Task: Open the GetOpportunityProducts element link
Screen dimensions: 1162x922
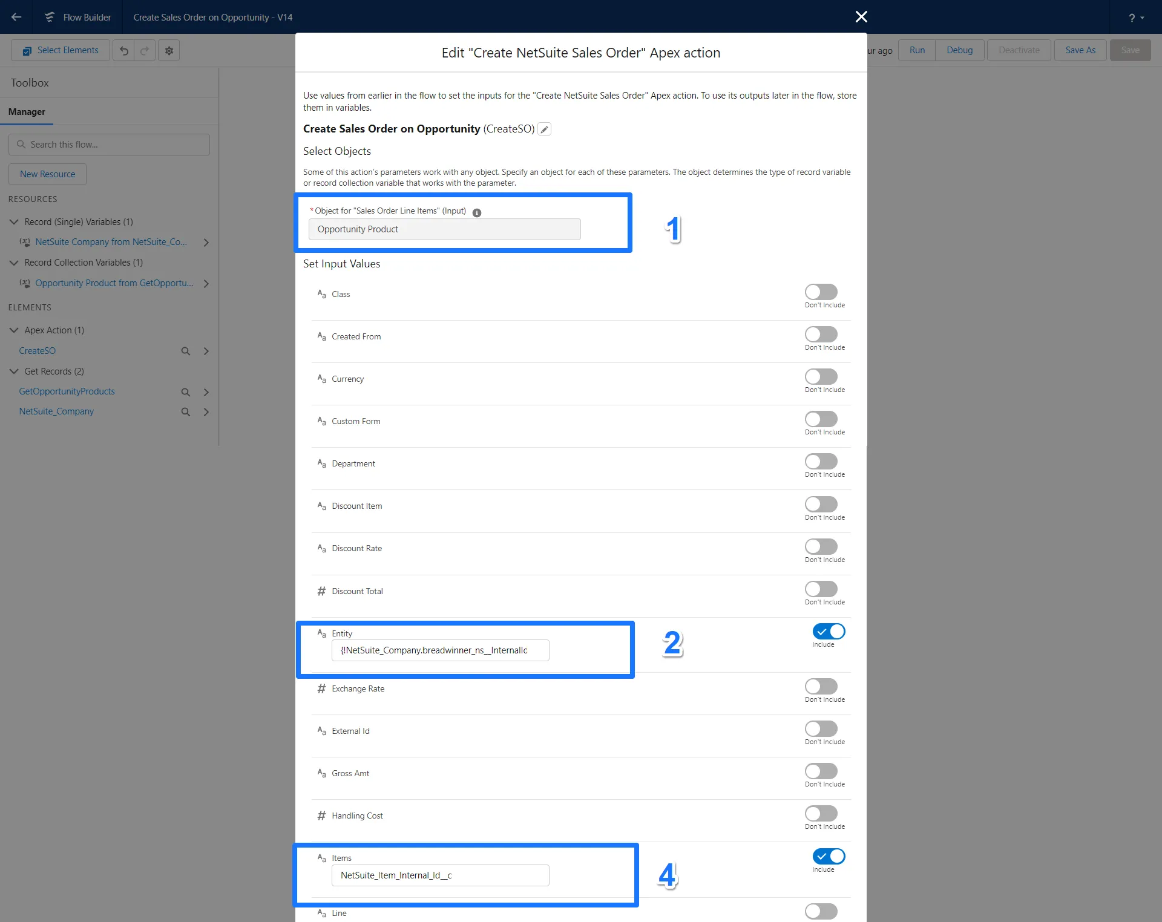Action: pos(67,391)
